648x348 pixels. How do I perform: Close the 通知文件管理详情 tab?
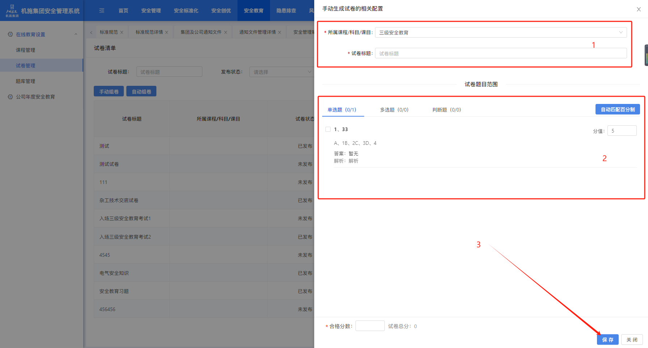(279, 33)
